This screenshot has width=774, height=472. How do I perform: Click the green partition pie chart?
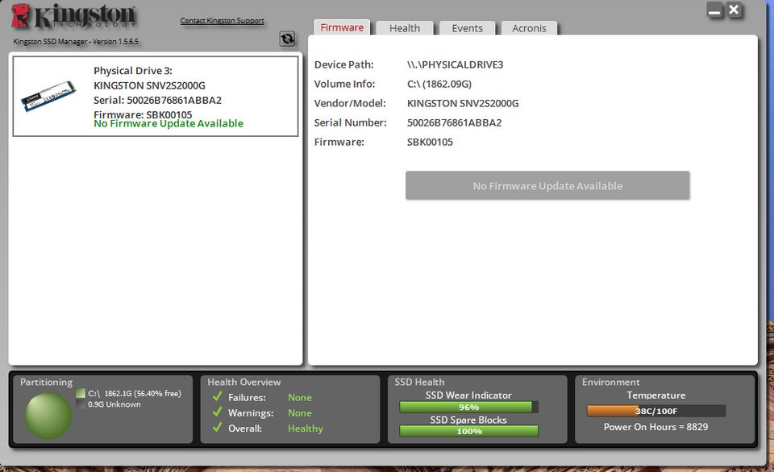click(48, 416)
